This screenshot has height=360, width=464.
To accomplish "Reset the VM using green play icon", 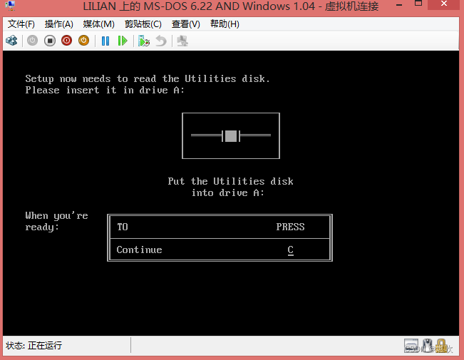I will (123, 41).
